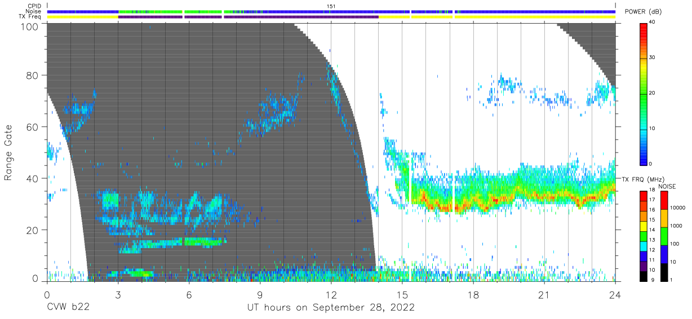
Task: Click the noise scale value '1000'
Action: pyautogui.click(x=676, y=225)
